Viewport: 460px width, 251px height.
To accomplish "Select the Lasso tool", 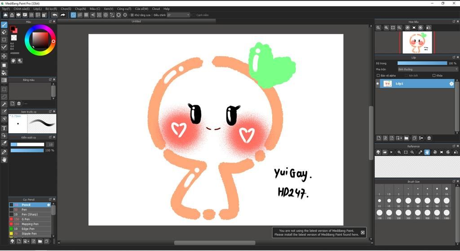I will tap(4, 96).
